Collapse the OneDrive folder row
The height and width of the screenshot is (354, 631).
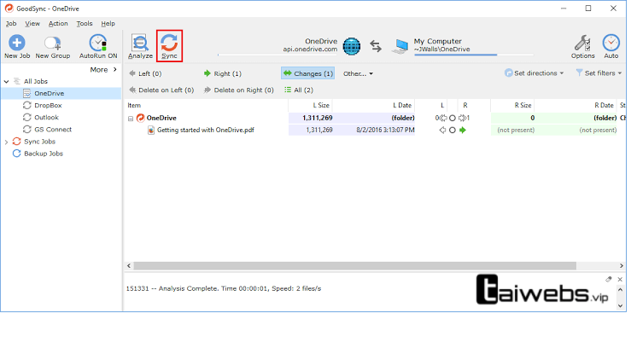pyautogui.click(x=131, y=119)
